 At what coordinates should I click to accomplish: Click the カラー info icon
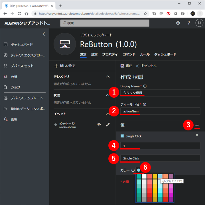click(133, 170)
